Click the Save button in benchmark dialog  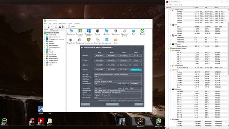(x=86, y=104)
